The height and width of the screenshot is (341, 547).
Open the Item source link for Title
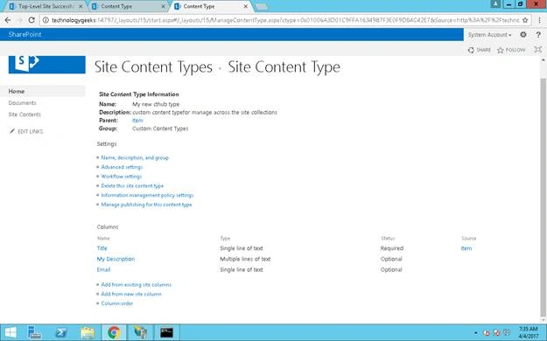click(x=466, y=248)
